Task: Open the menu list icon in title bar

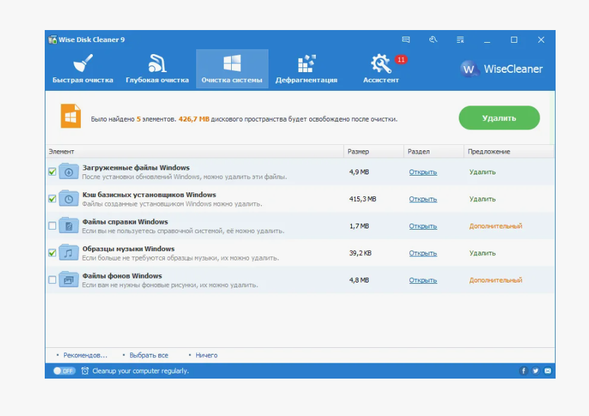Action: point(460,40)
